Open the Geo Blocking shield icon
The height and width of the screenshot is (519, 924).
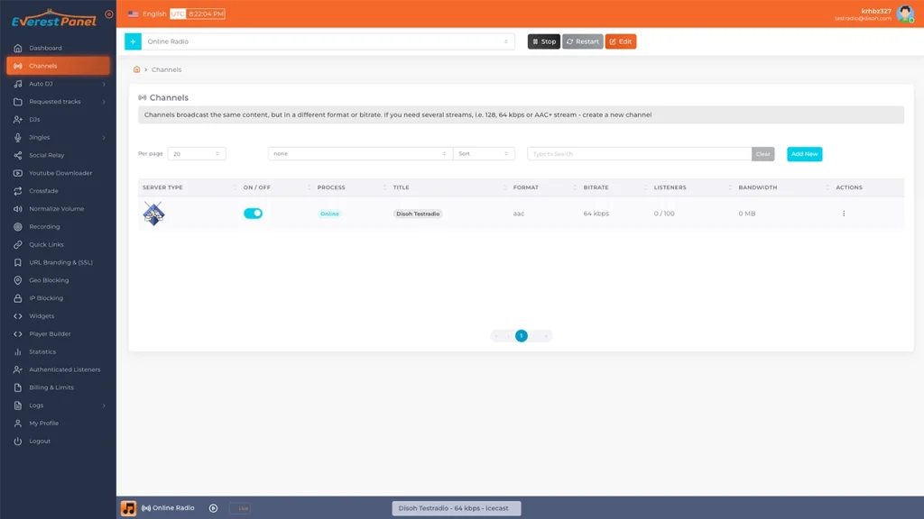click(18, 280)
